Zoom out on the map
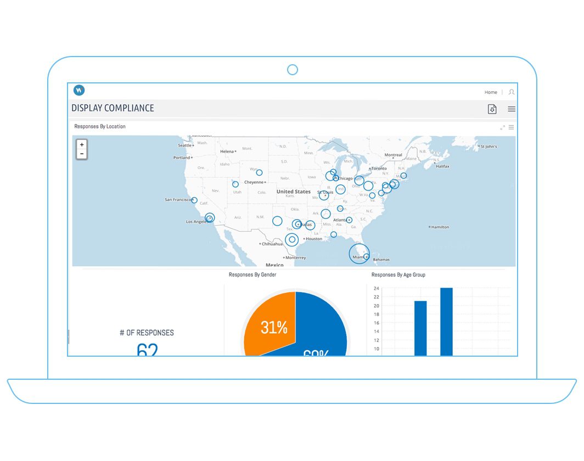584x461 pixels. pyautogui.click(x=82, y=154)
